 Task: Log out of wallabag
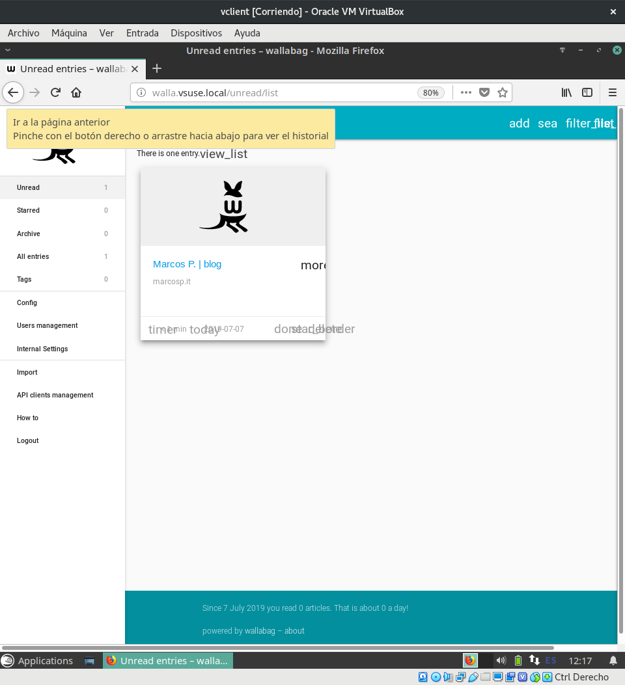click(62, 440)
